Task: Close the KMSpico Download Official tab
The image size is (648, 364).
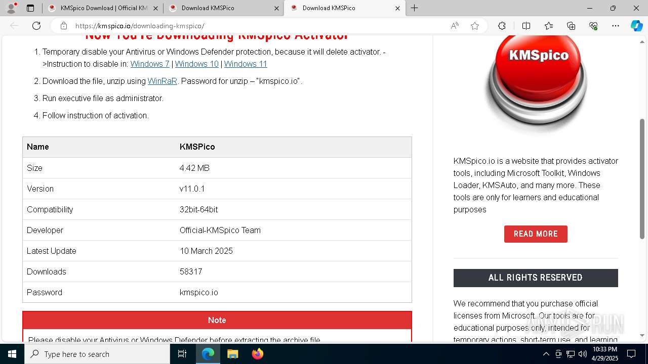Action: tap(155, 8)
